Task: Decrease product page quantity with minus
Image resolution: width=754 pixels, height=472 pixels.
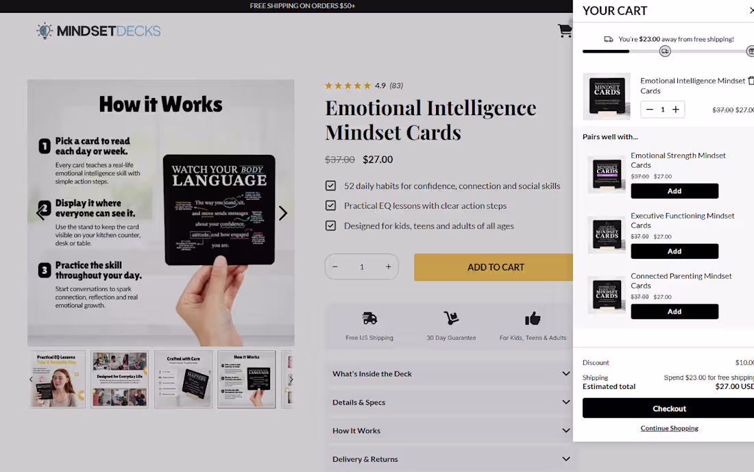Action: (x=335, y=266)
